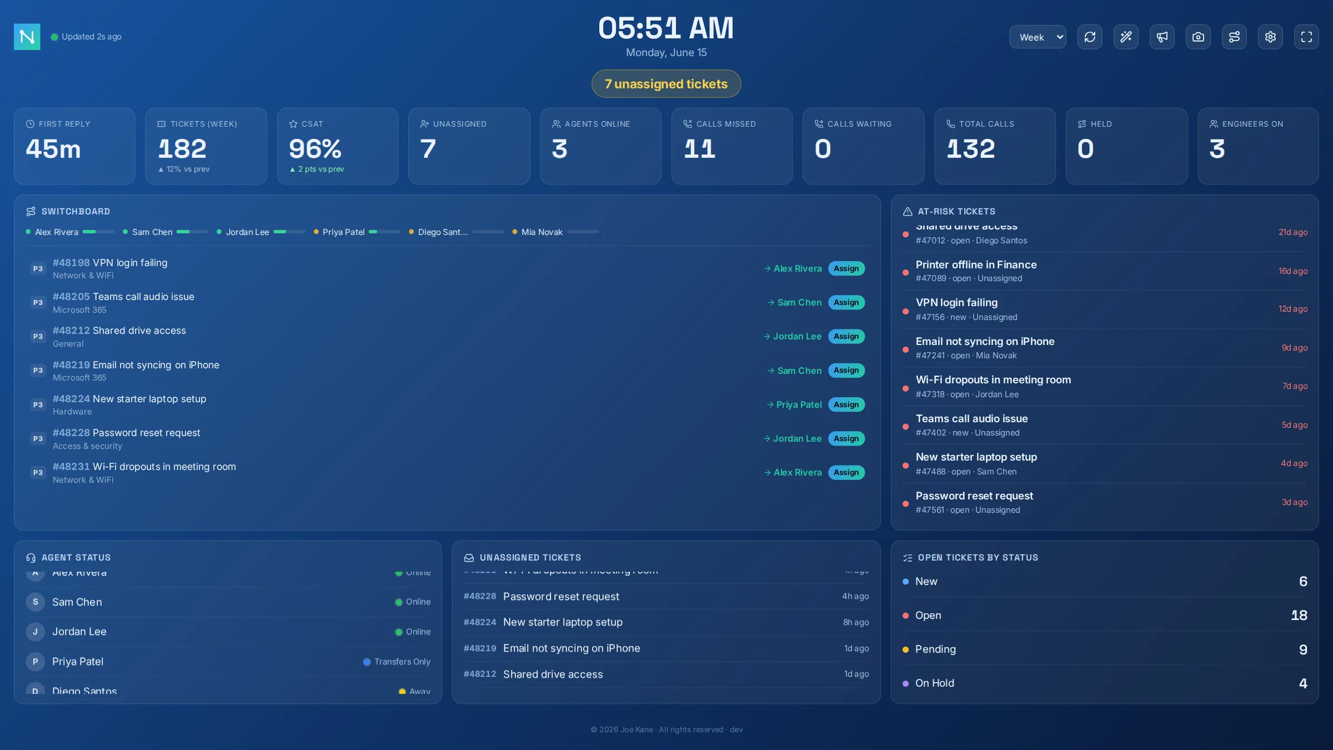The image size is (1333, 750).
Task: Click Mia Novak workload progress bar
Action: [x=583, y=232]
